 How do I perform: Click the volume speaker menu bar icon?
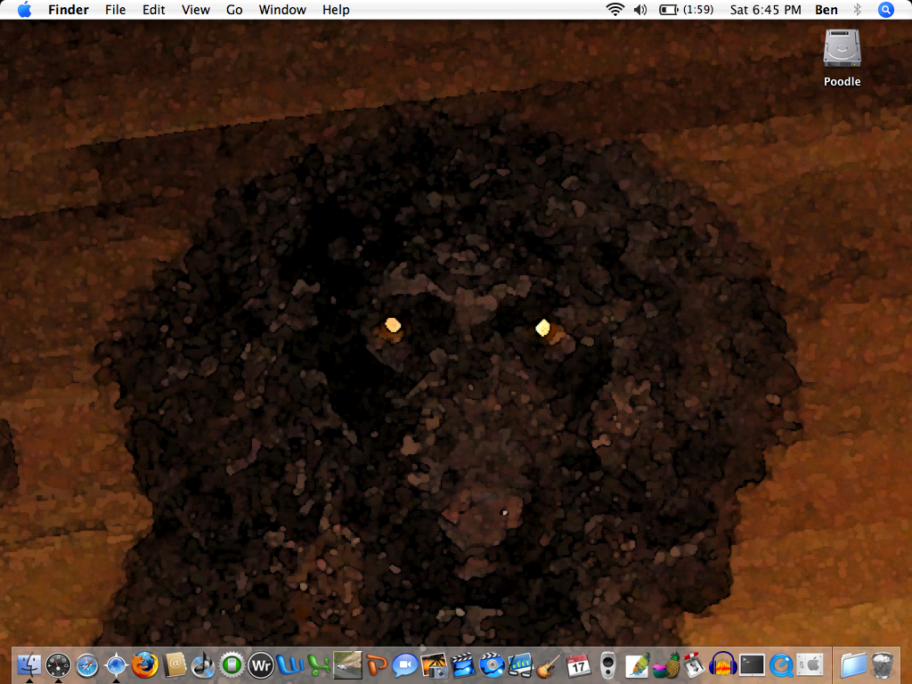pyautogui.click(x=640, y=10)
